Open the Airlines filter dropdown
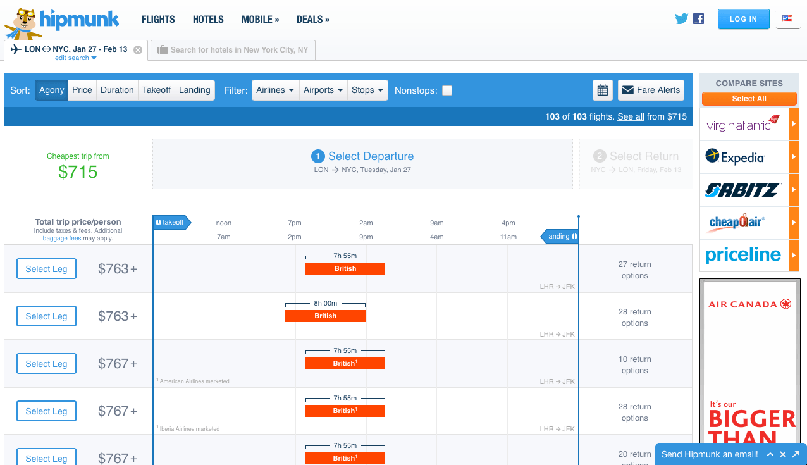 pos(275,90)
